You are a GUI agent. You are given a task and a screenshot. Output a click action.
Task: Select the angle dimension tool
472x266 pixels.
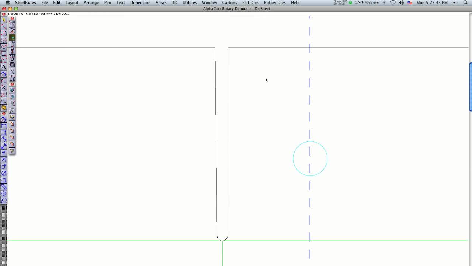click(x=4, y=179)
